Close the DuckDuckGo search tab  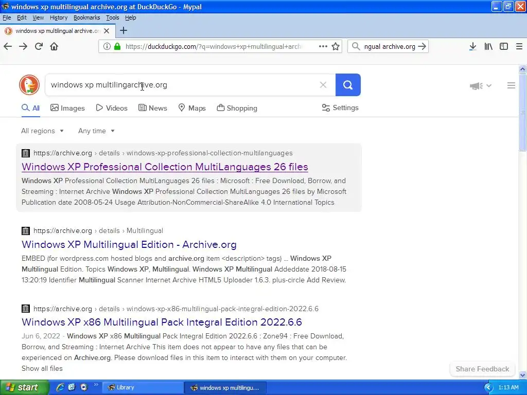[x=107, y=31]
